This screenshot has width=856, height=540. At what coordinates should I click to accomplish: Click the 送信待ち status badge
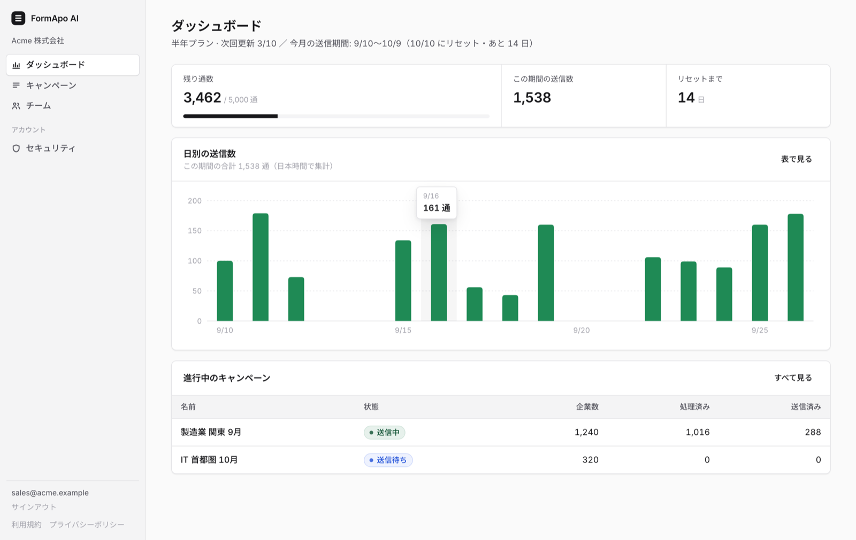tap(388, 460)
